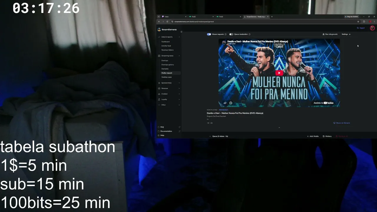Reload the page in the browser

click(167, 21)
